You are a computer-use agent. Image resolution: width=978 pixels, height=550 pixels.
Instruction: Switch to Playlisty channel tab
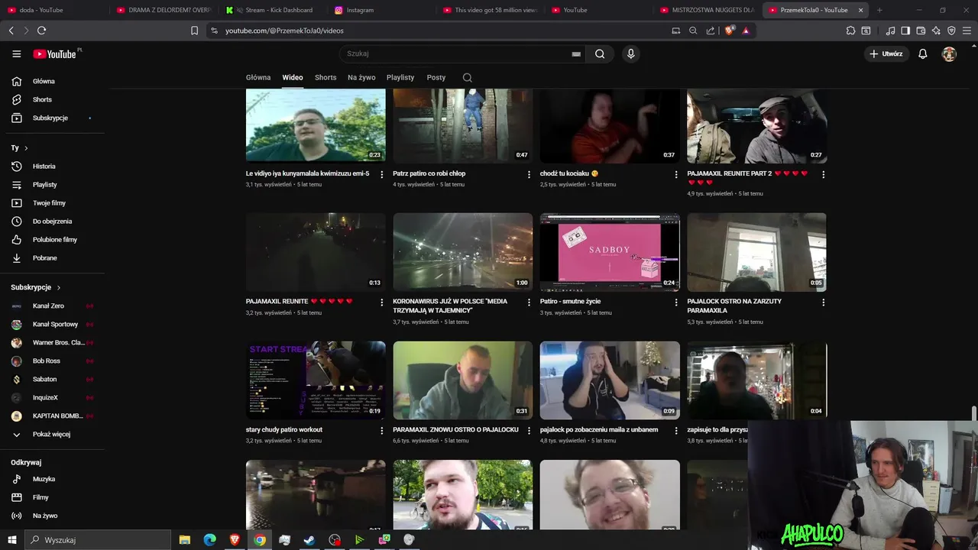click(x=400, y=77)
